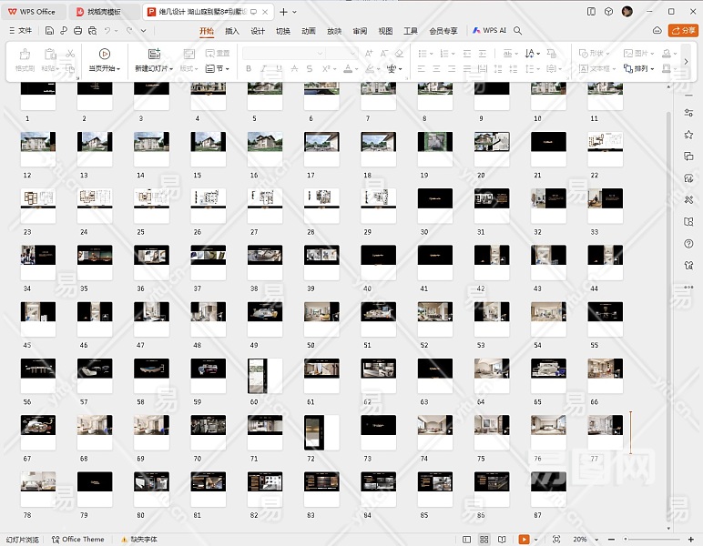Toggle bold text formatting
This screenshot has width=703, height=546.
click(x=249, y=69)
